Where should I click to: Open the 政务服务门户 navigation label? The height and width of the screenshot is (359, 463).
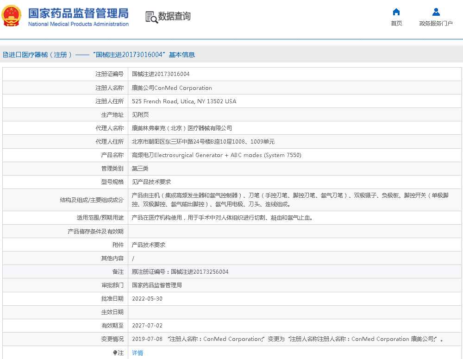[436, 24]
